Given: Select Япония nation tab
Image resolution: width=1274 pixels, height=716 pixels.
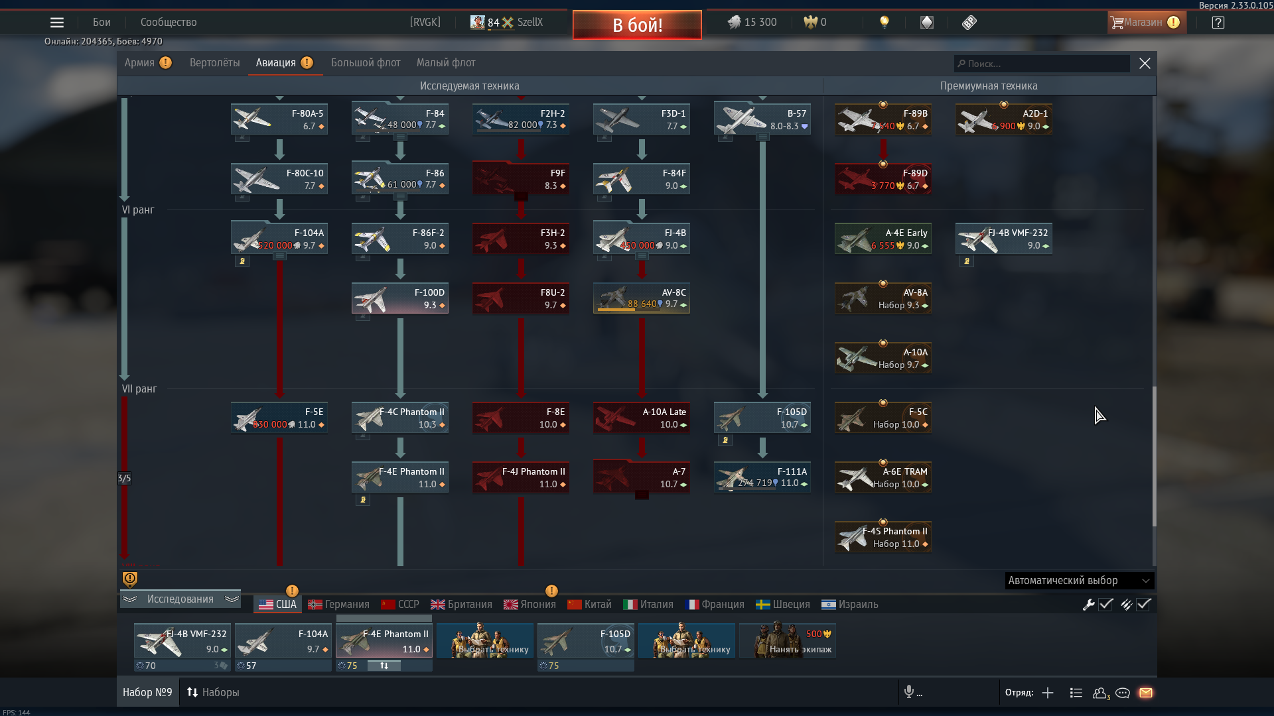Looking at the screenshot, I should click(530, 604).
